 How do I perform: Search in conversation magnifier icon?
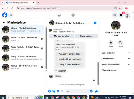click(x=120, y=43)
